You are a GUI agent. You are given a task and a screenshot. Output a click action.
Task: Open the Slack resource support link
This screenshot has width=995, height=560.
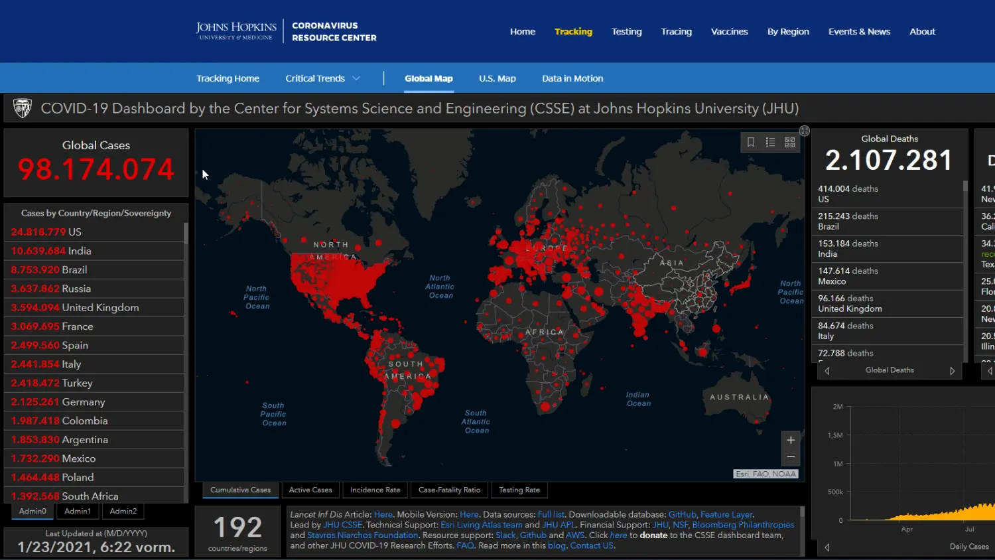pyautogui.click(x=505, y=535)
